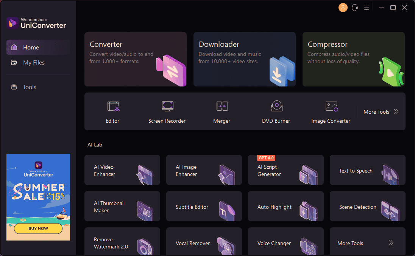Image resolution: width=415 pixels, height=256 pixels.
Task: Click the Auto Highlight icon
Action: coord(308,211)
